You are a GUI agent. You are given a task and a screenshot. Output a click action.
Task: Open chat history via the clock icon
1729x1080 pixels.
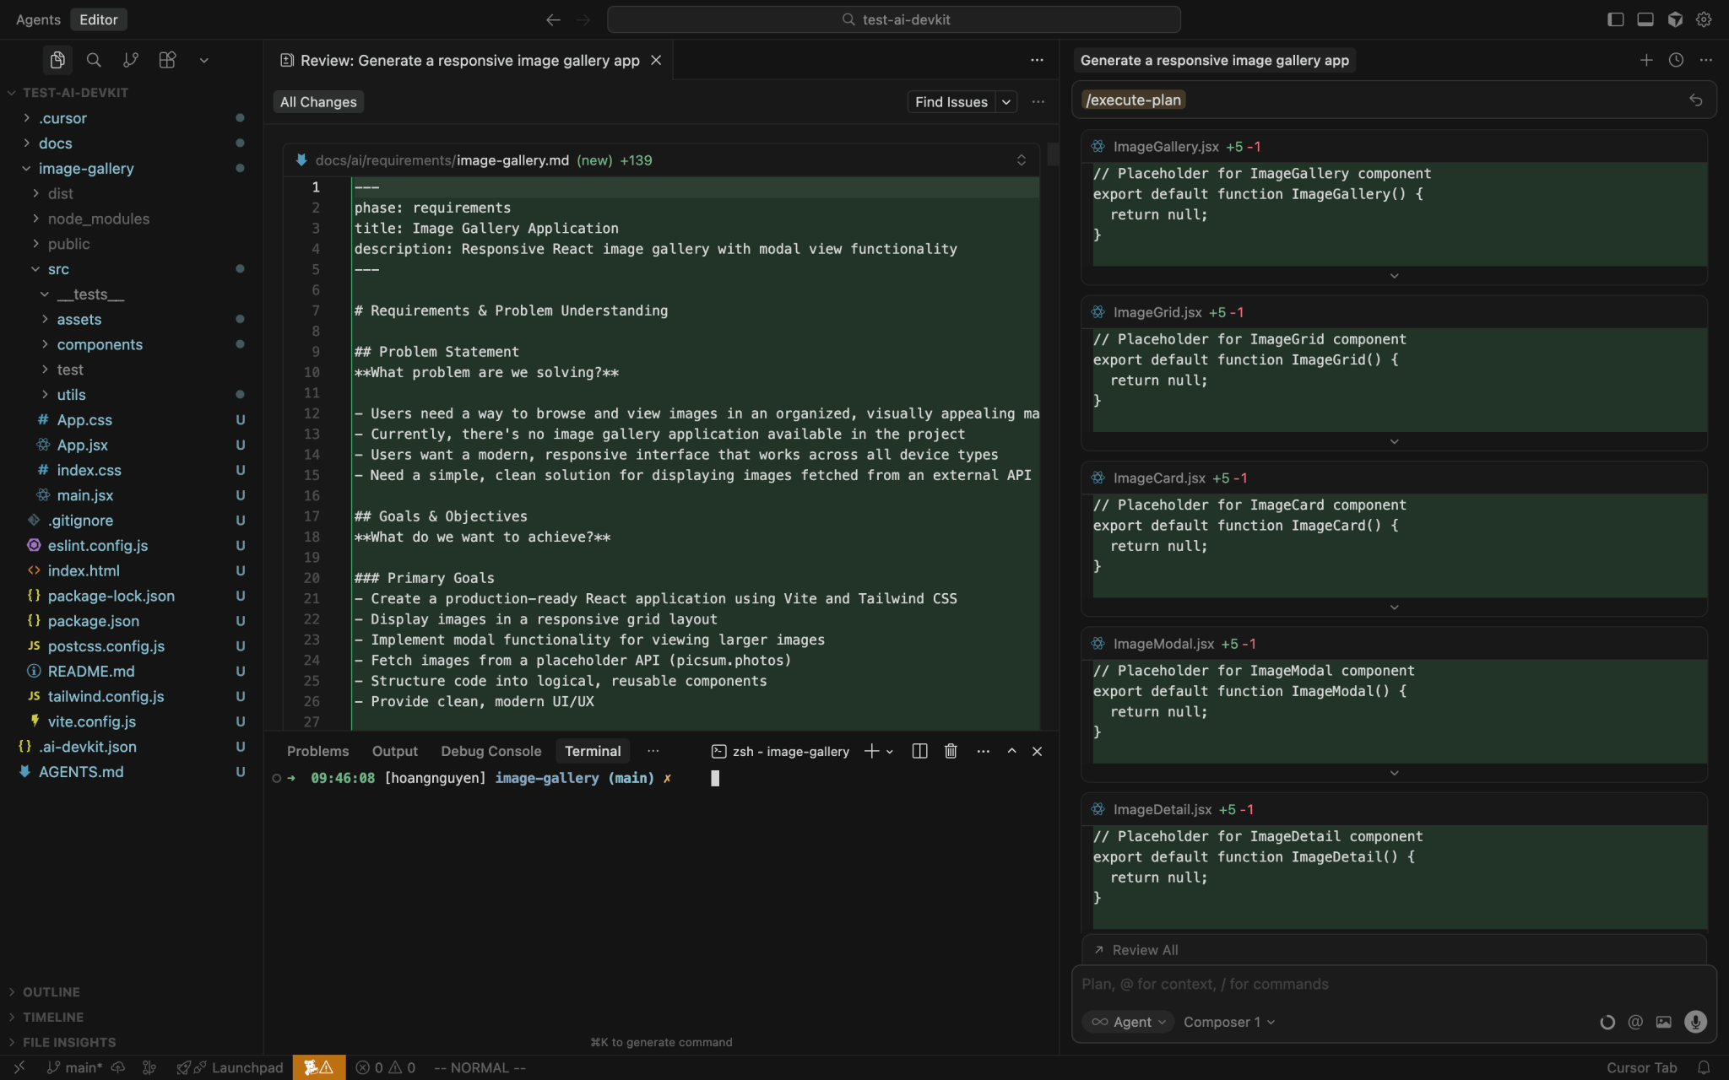click(x=1675, y=60)
